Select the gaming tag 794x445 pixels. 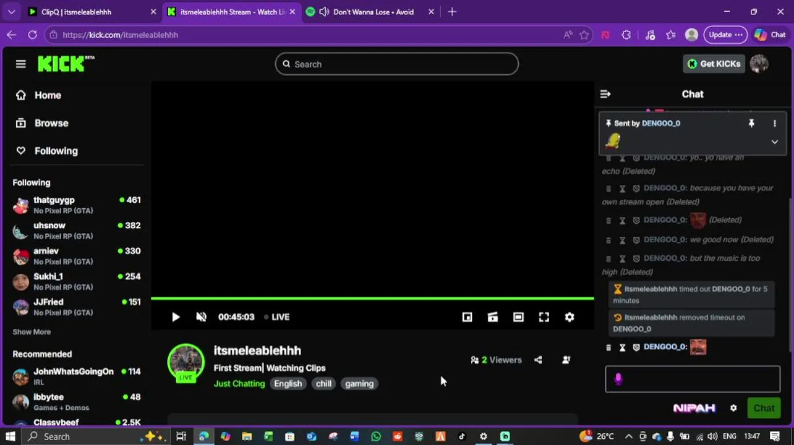pos(359,384)
